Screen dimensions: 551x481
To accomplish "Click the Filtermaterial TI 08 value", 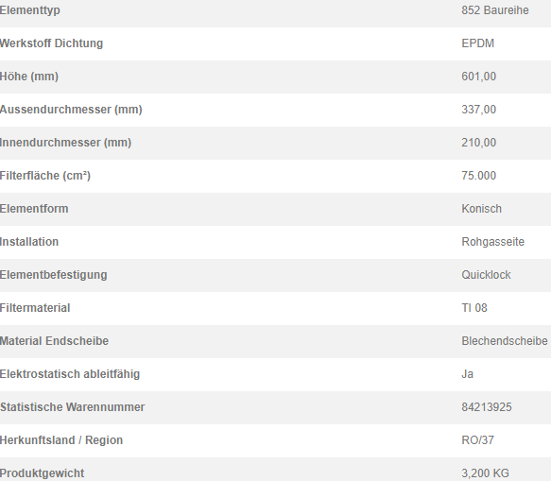I will [474, 308].
